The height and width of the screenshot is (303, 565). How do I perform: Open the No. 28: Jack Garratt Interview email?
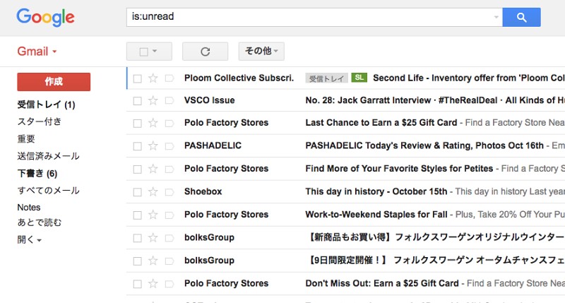[435, 100]
